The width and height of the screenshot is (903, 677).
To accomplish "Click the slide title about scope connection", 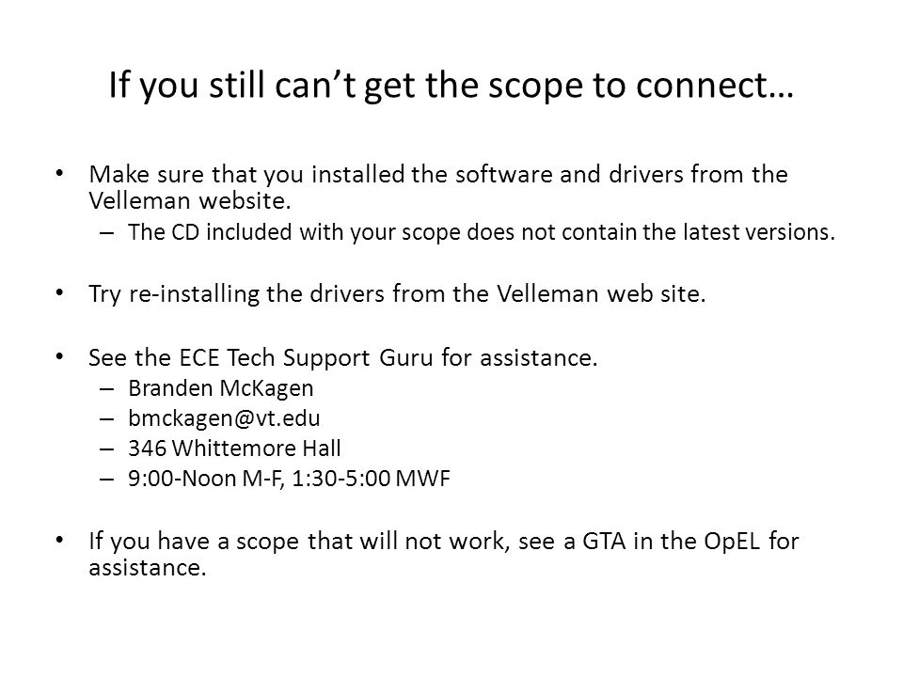I will [x=451, y=86].
